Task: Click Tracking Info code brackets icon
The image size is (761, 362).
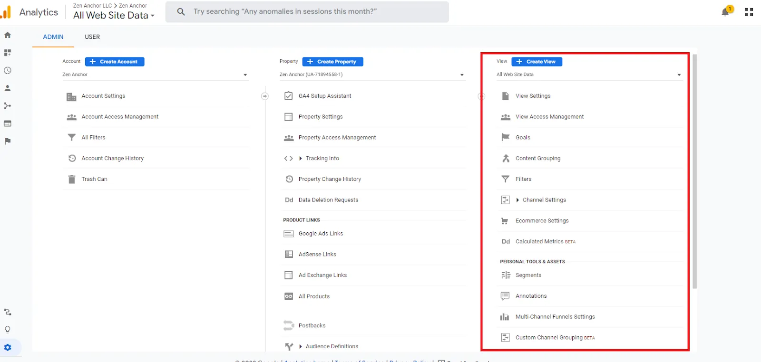Action: tap(288, 158)
